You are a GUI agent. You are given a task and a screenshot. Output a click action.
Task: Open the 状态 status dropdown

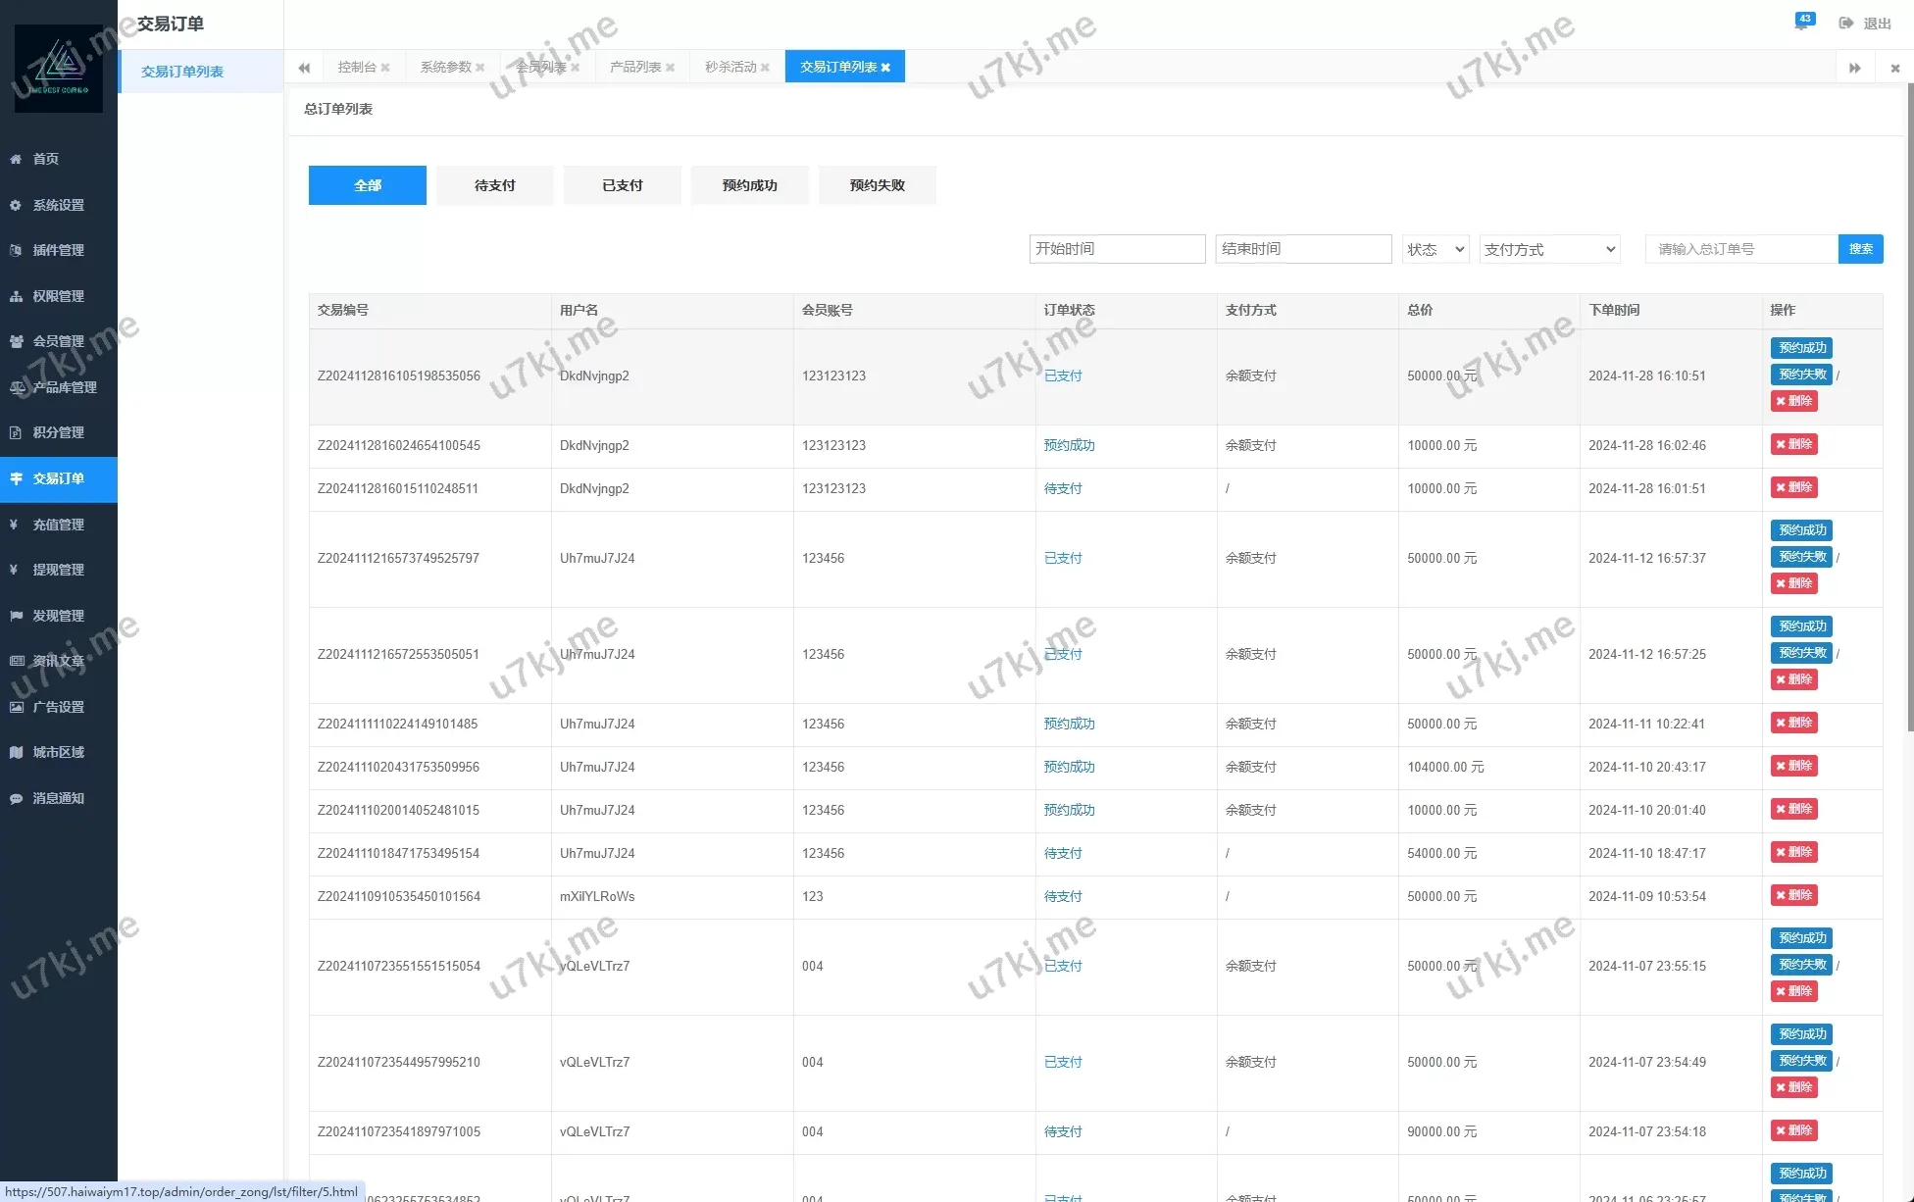tap(1435, 249)
